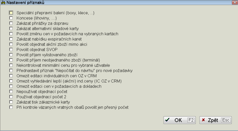Tick Povolit objednat akční zboží mimo akci
Screen dimensions: 238x131
pyautogui.click(x=11, y=44)
